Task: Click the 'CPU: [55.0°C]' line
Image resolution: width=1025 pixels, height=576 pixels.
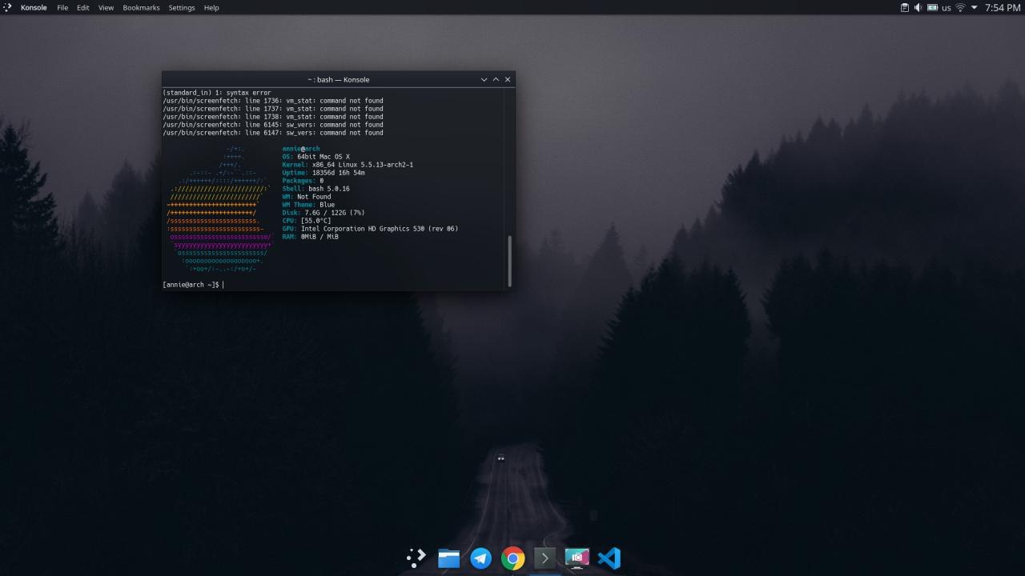Action: [x=307, y=221]
